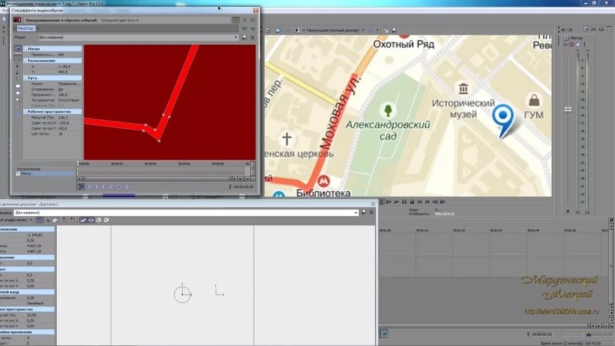The height and width of the screenshot is (346, 615).
Task: Play from start in preview transport
Action: pos(389,202)
